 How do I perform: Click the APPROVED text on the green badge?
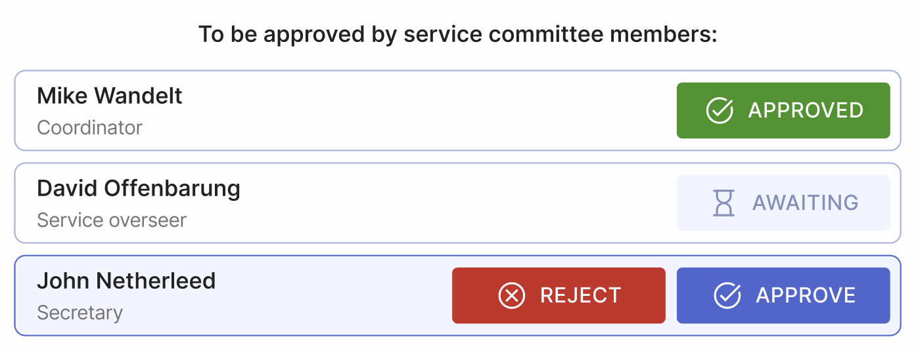point(806,110)
